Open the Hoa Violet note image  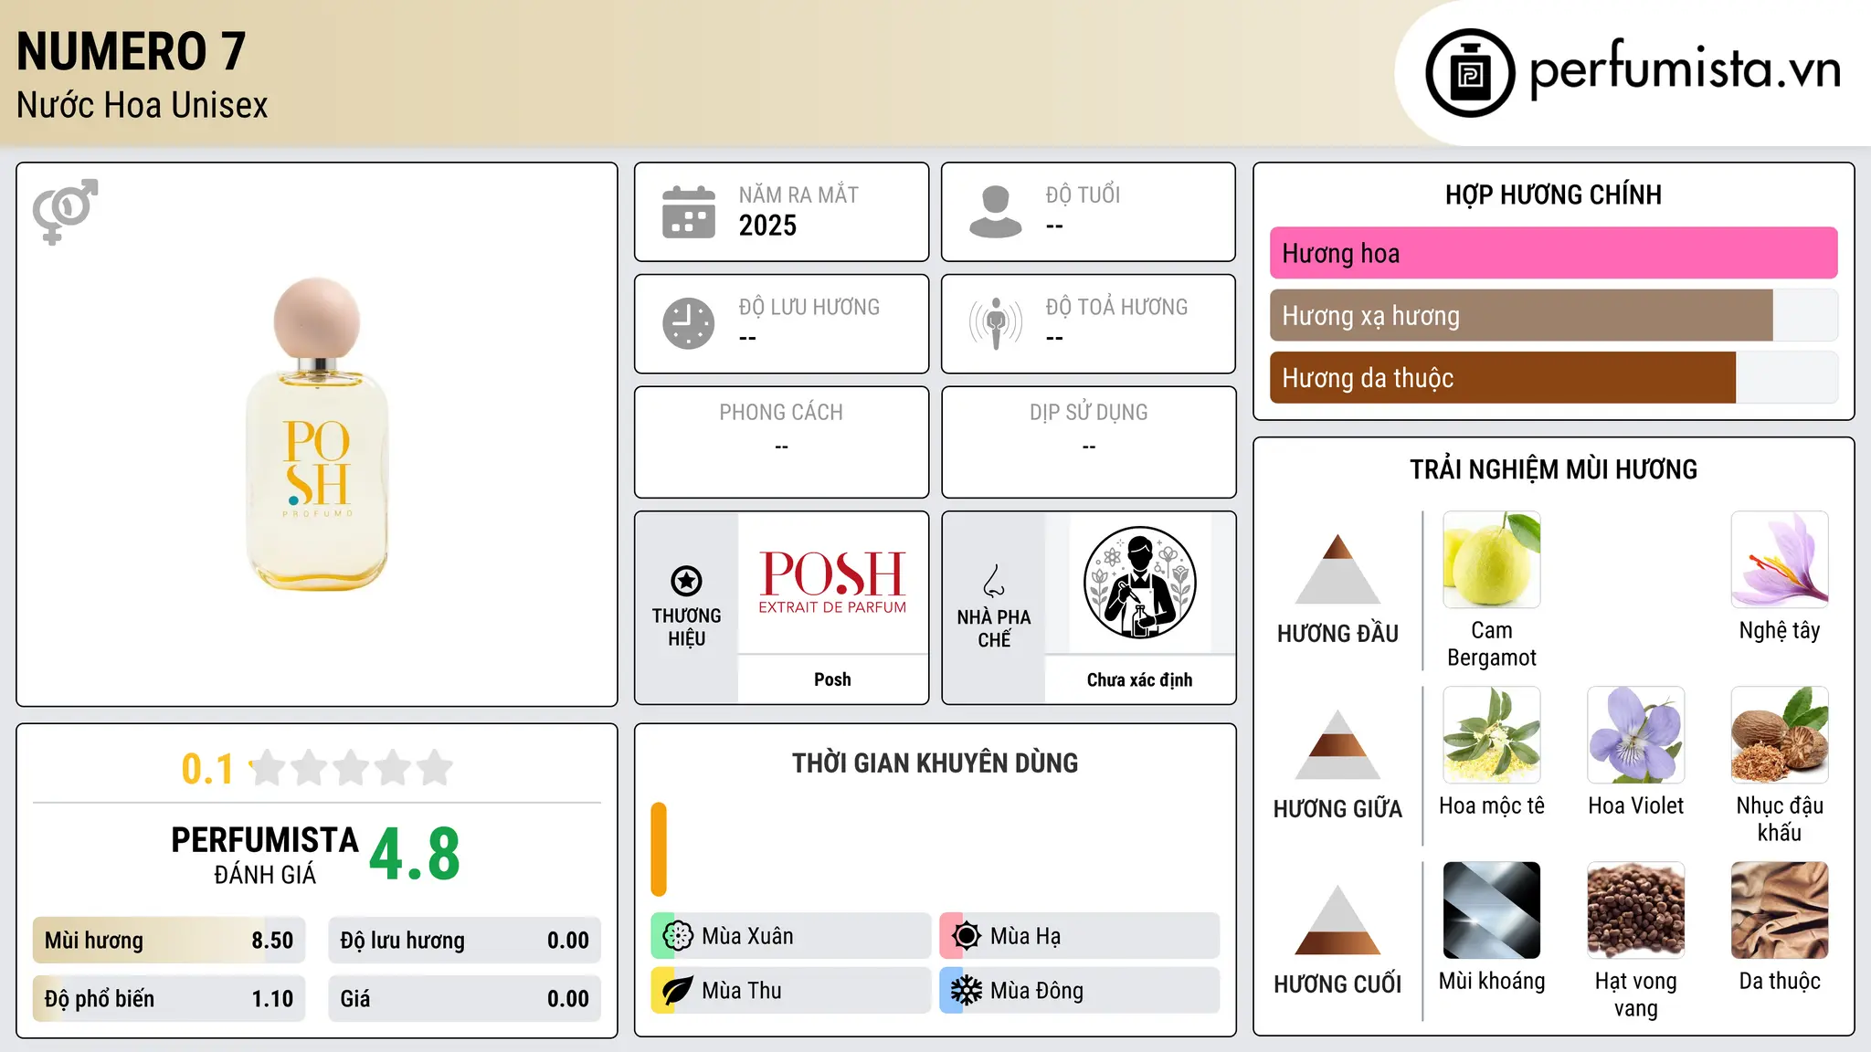point(1636,735)
